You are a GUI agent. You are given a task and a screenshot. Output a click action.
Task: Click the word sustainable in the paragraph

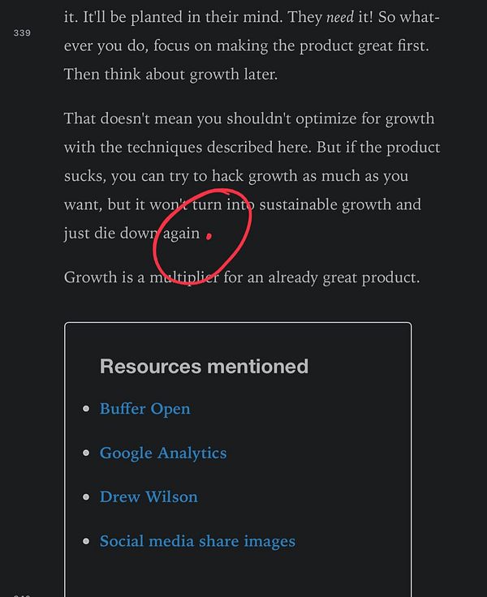point(298,205)
